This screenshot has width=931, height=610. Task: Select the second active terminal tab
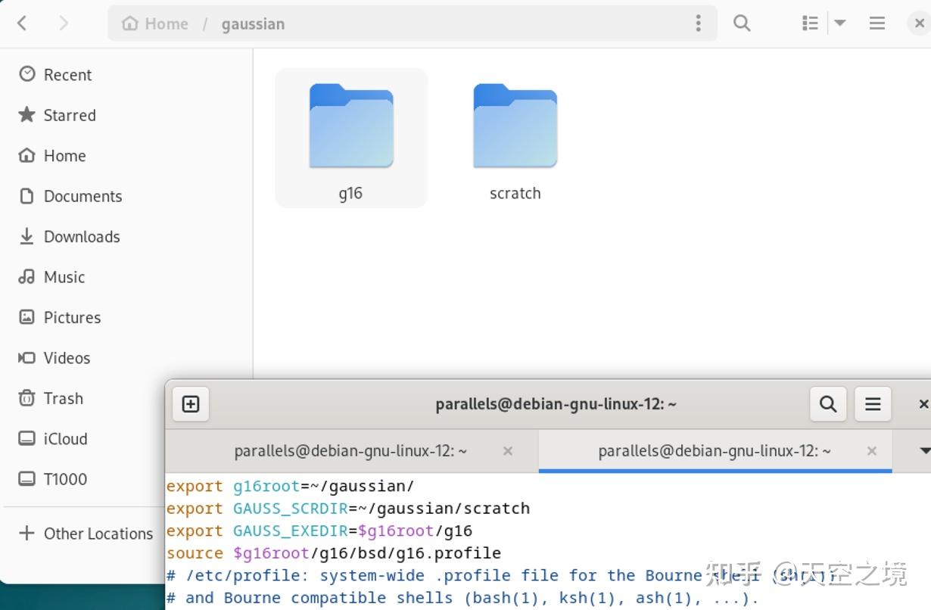tap(715, 451)
